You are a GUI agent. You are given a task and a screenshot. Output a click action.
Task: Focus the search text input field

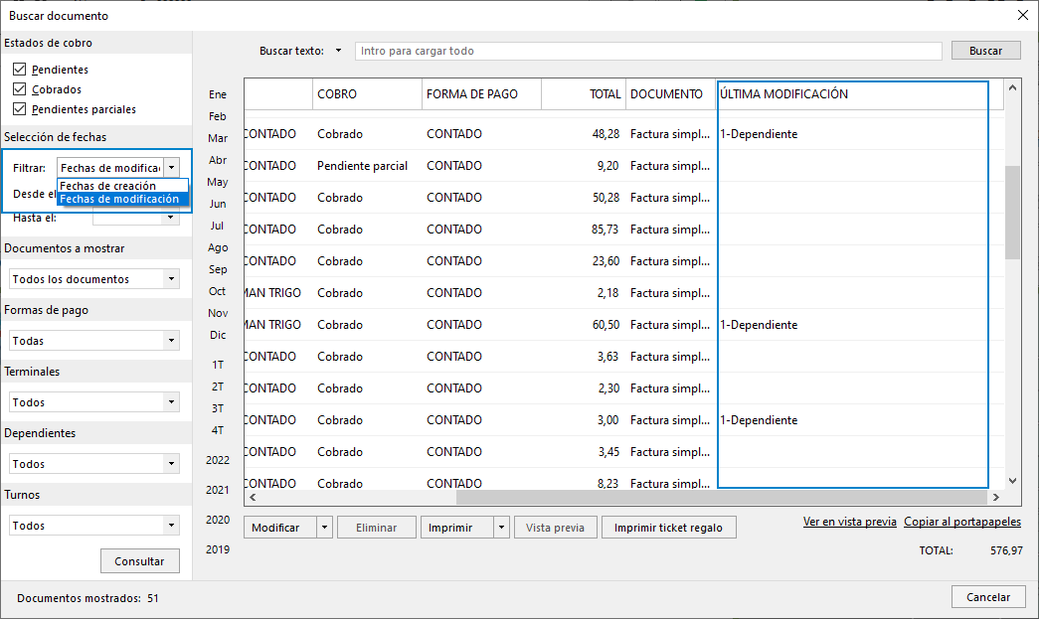click(x=648, y=51)
